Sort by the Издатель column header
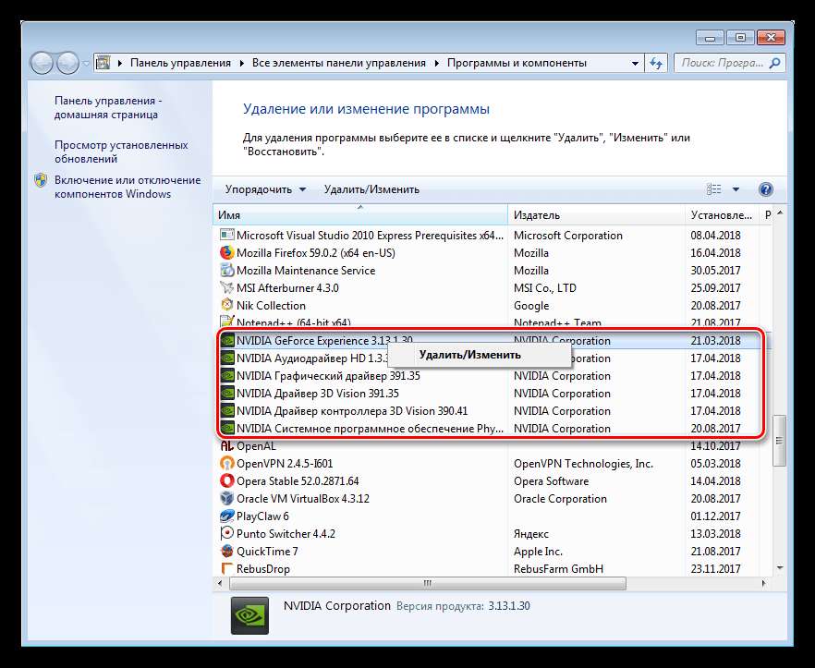815x668 pixels. pos(596,214)
